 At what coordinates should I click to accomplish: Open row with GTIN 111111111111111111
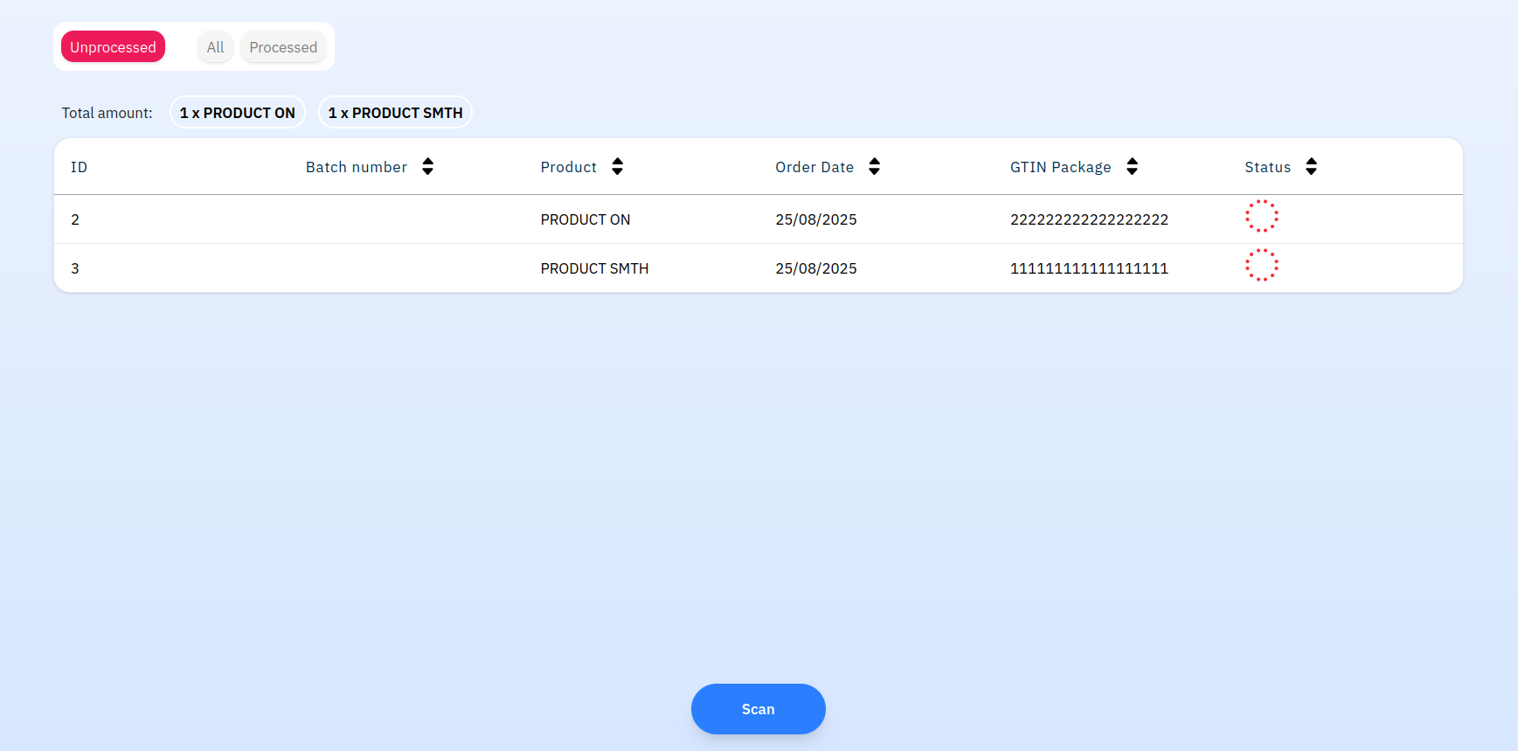click(x=1089, y=268)
